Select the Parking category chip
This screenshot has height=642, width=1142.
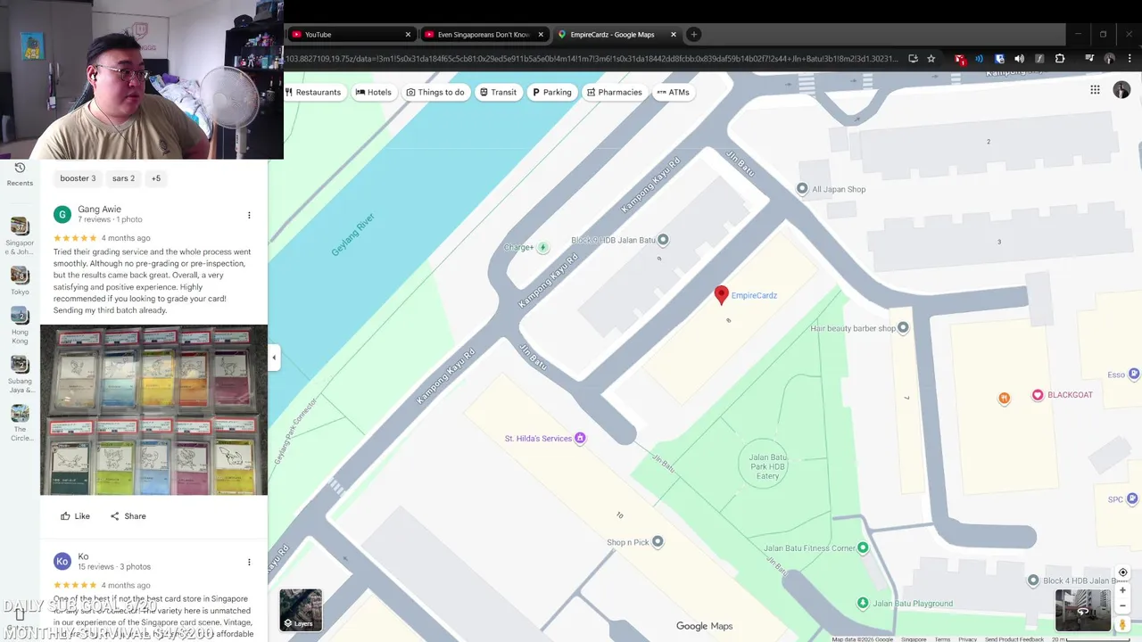[x=552, y=92]
